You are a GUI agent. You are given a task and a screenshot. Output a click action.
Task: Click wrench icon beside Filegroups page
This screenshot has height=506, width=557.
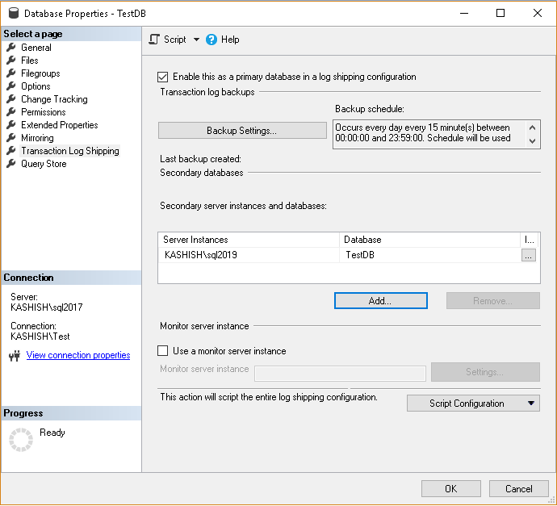coord(11,73)
